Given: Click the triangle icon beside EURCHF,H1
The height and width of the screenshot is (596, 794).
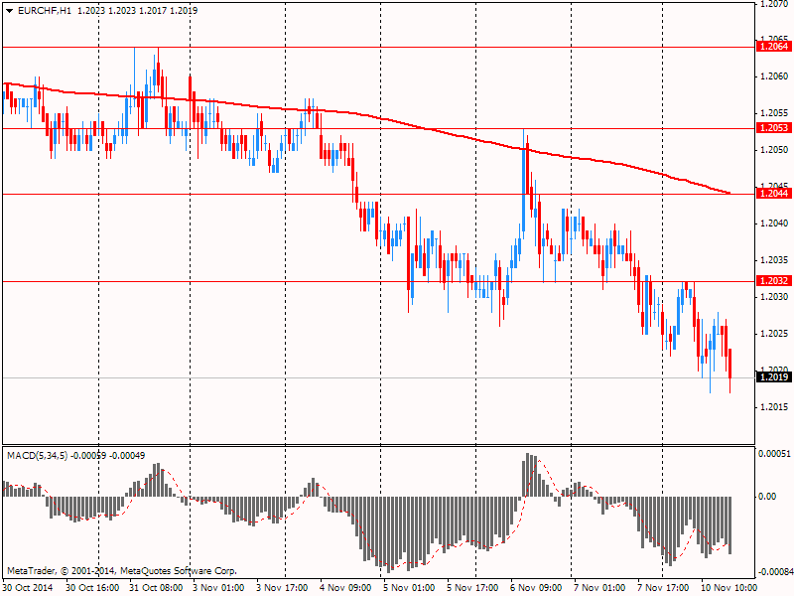Looking at the screenshot, I should click(x=9, y=9).
